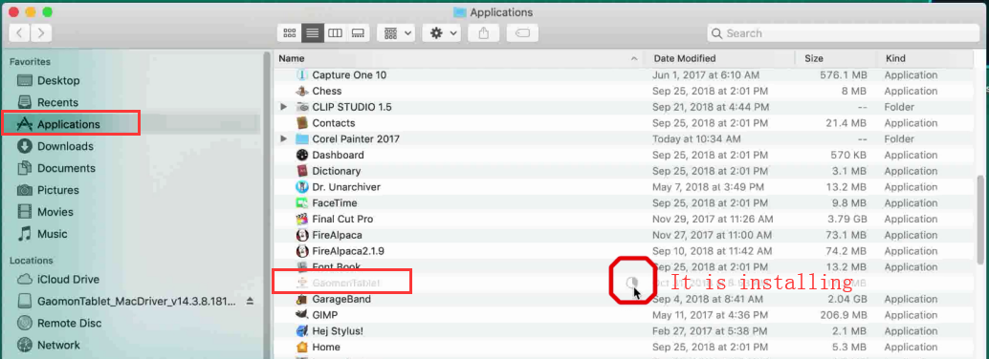The width and height of the screenshot is (989, 359).
Task: Switch to list view
Action: point(312,32)
